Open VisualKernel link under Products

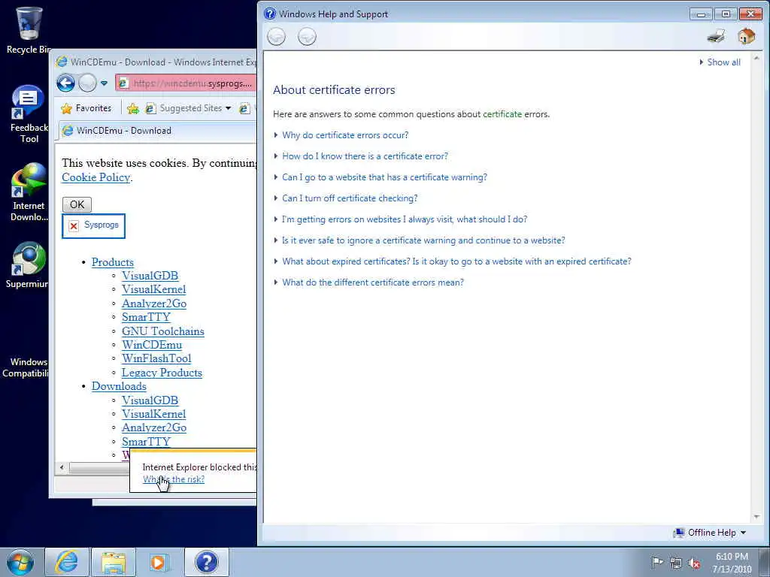coord(153,289)
